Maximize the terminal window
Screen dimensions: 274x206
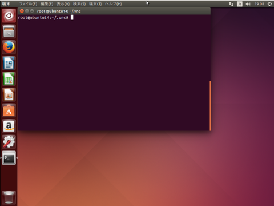(32, 11)
